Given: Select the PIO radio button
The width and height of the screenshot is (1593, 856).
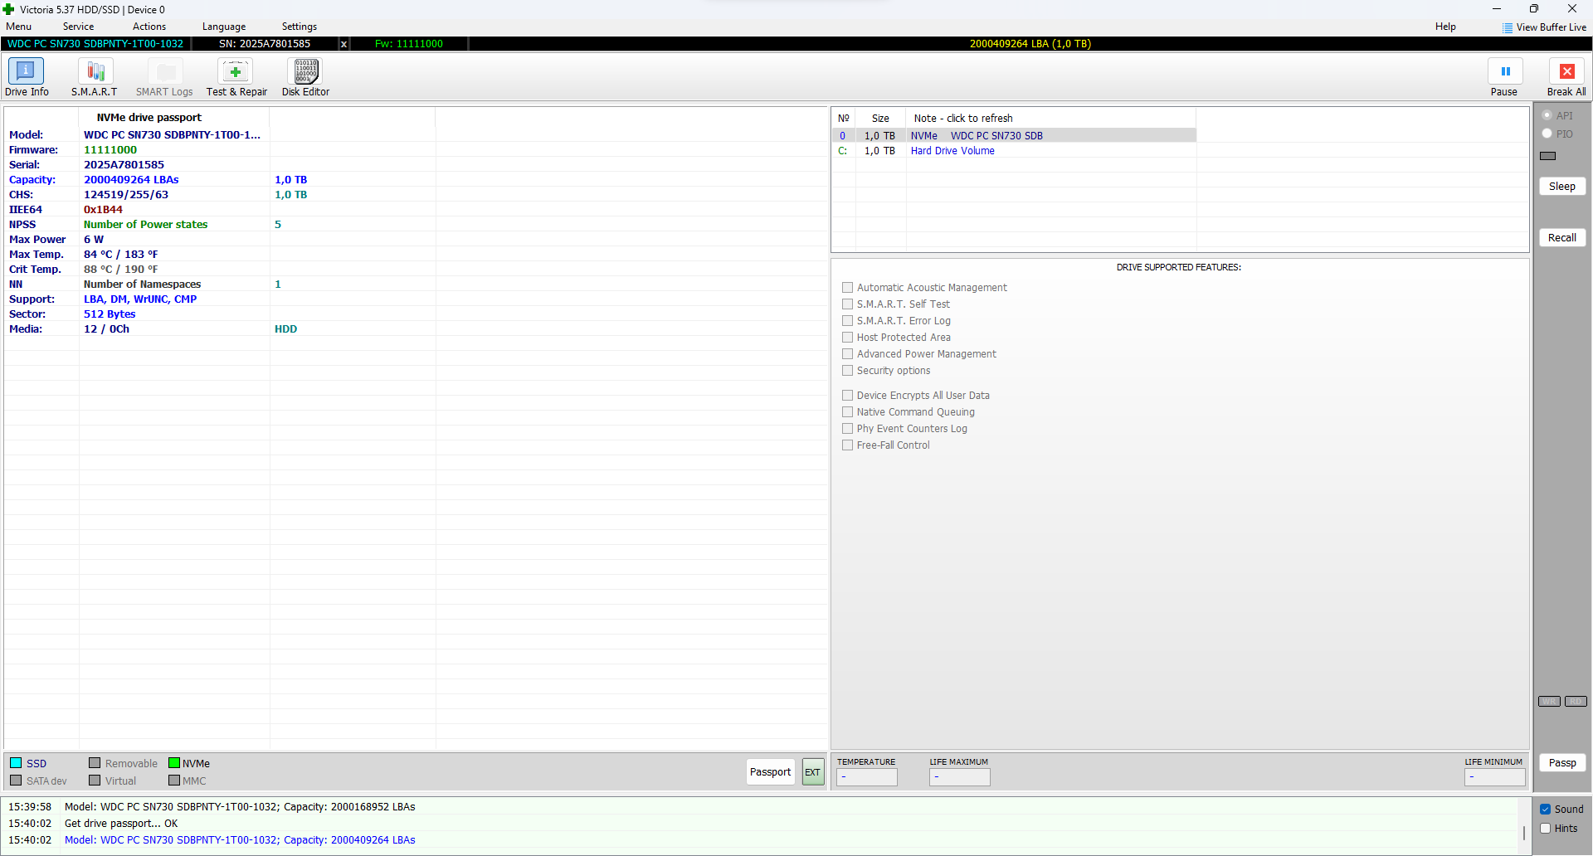Looking at the screenshot, I should (1547, 134).
